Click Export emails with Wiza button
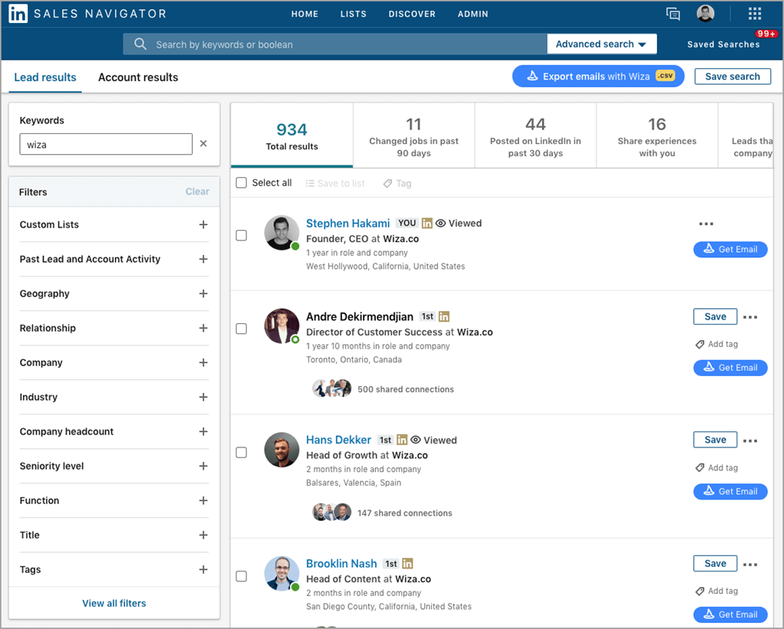Image resolution: width=784 pixels, height=629 pixels. [598, 77]
